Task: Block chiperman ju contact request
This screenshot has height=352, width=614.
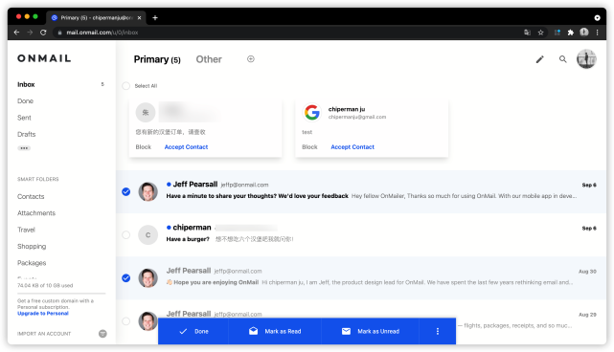Action: tap(309, 147)
